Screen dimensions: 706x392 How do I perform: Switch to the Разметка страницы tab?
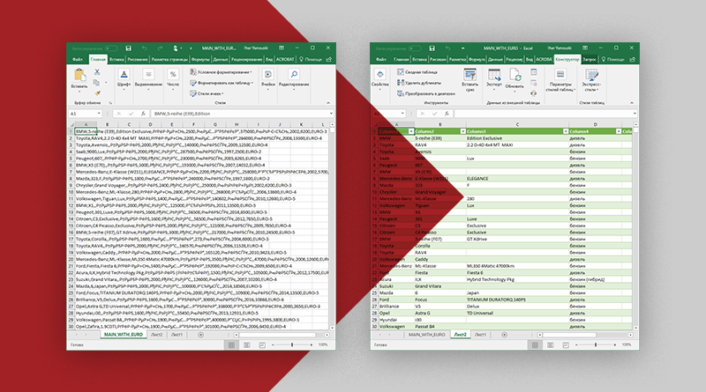[169, 59]
